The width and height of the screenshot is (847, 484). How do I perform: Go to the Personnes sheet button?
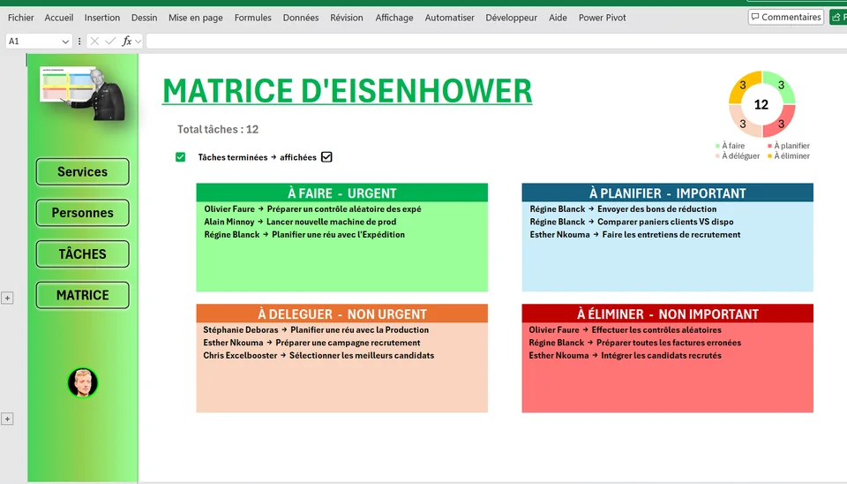(83, 213)
